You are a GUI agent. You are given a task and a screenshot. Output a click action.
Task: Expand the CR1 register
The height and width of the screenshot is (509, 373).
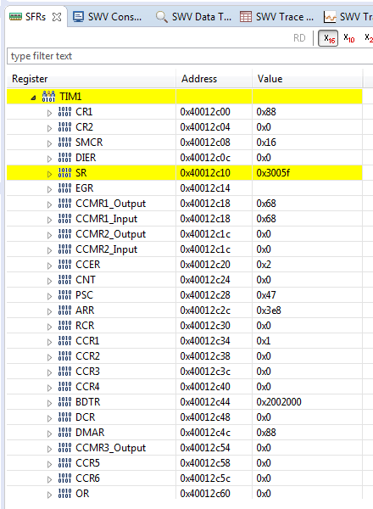[x=49, y=113]
